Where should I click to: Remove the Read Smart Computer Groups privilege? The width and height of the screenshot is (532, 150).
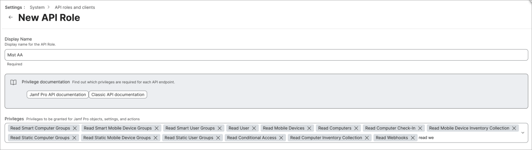click(x=75, y=128)
